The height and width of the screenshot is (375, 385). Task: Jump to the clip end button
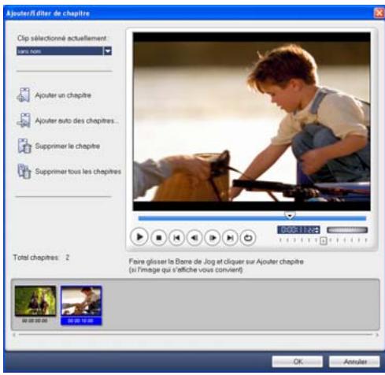point(230,238)
